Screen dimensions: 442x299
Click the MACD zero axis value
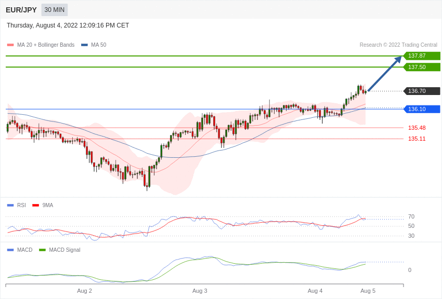[410, 270]
